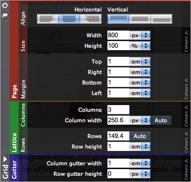Open Column gutter width unit dropdown
The image size is (191, 182).
coord(140,163)
